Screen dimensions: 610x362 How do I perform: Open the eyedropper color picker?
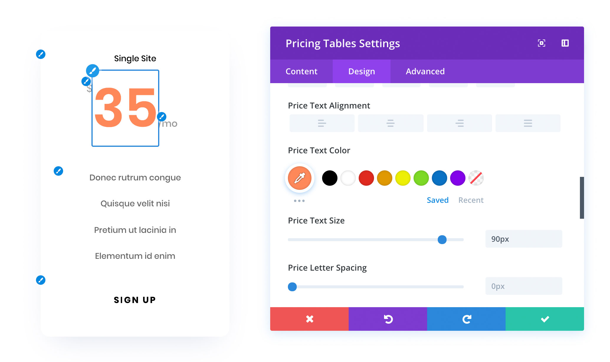click(300, 178)
